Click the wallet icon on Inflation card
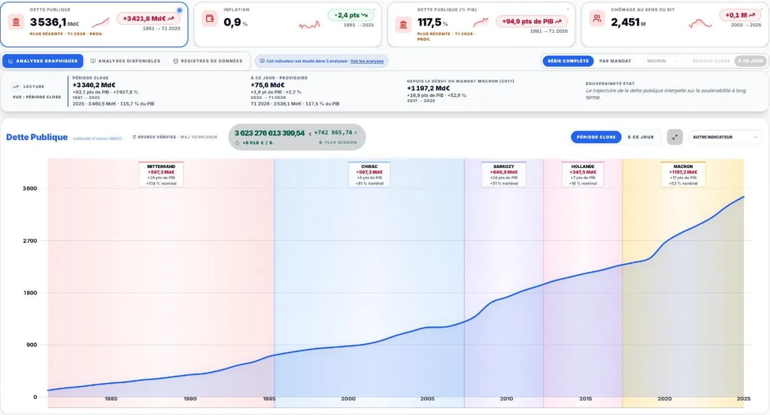 (210, 19)
